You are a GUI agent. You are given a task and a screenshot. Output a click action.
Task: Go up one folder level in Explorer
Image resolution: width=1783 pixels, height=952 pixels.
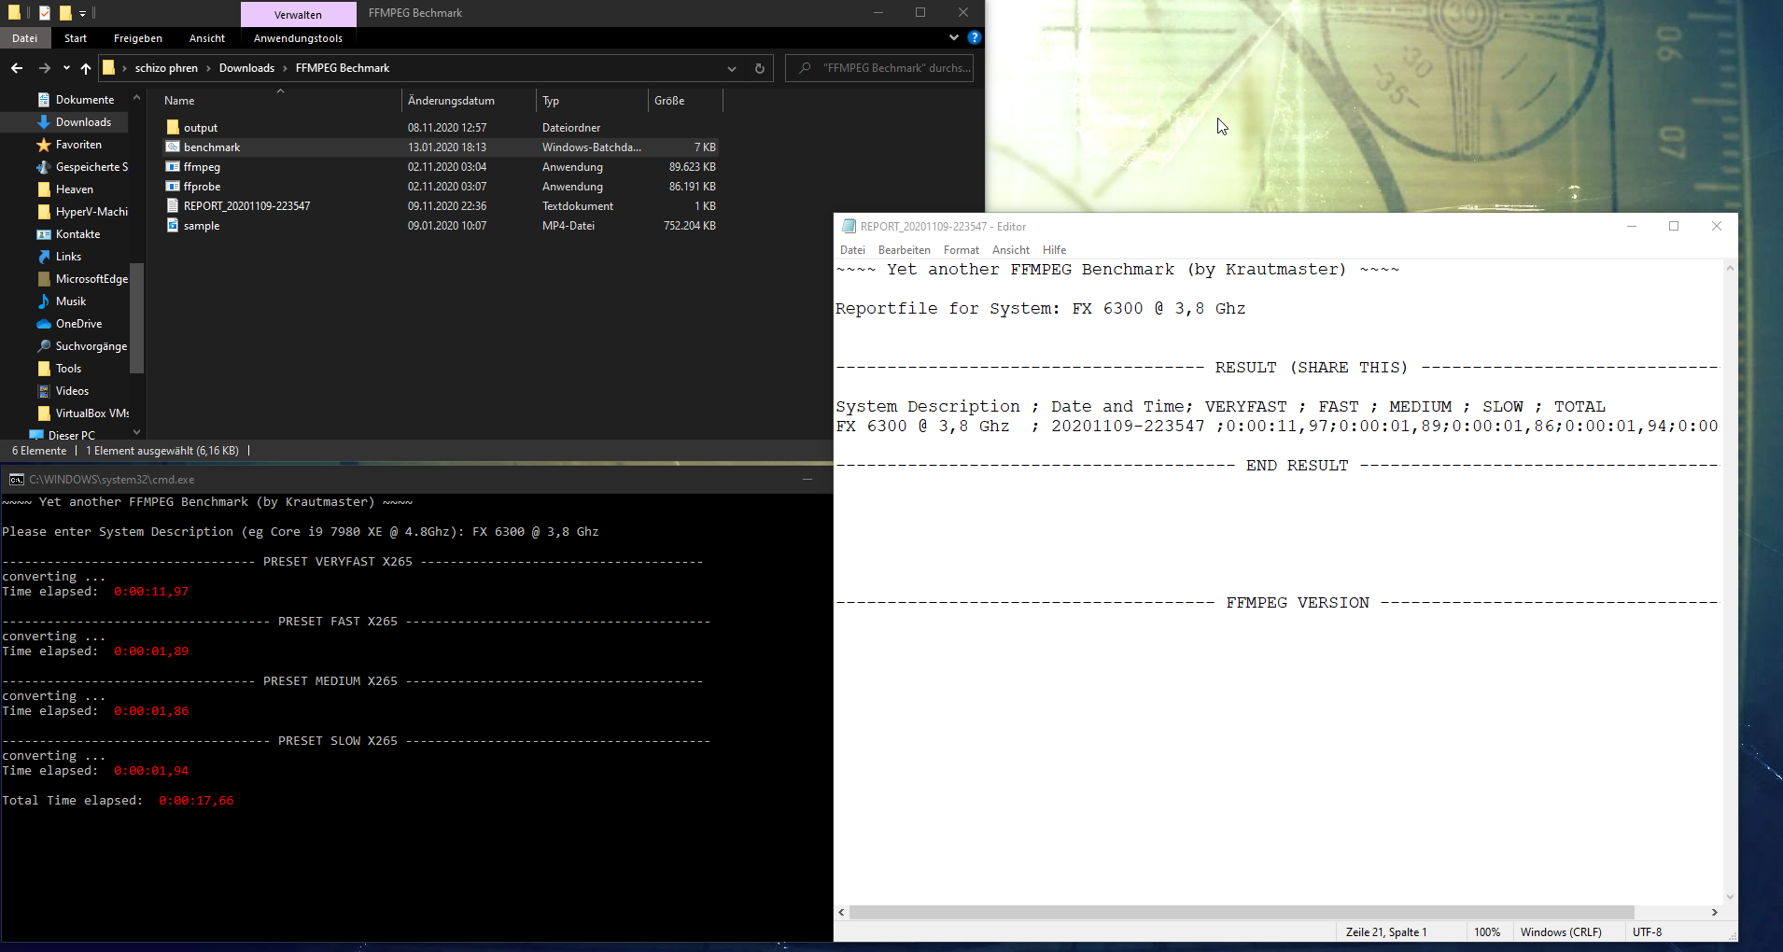[x=86, y=68]
